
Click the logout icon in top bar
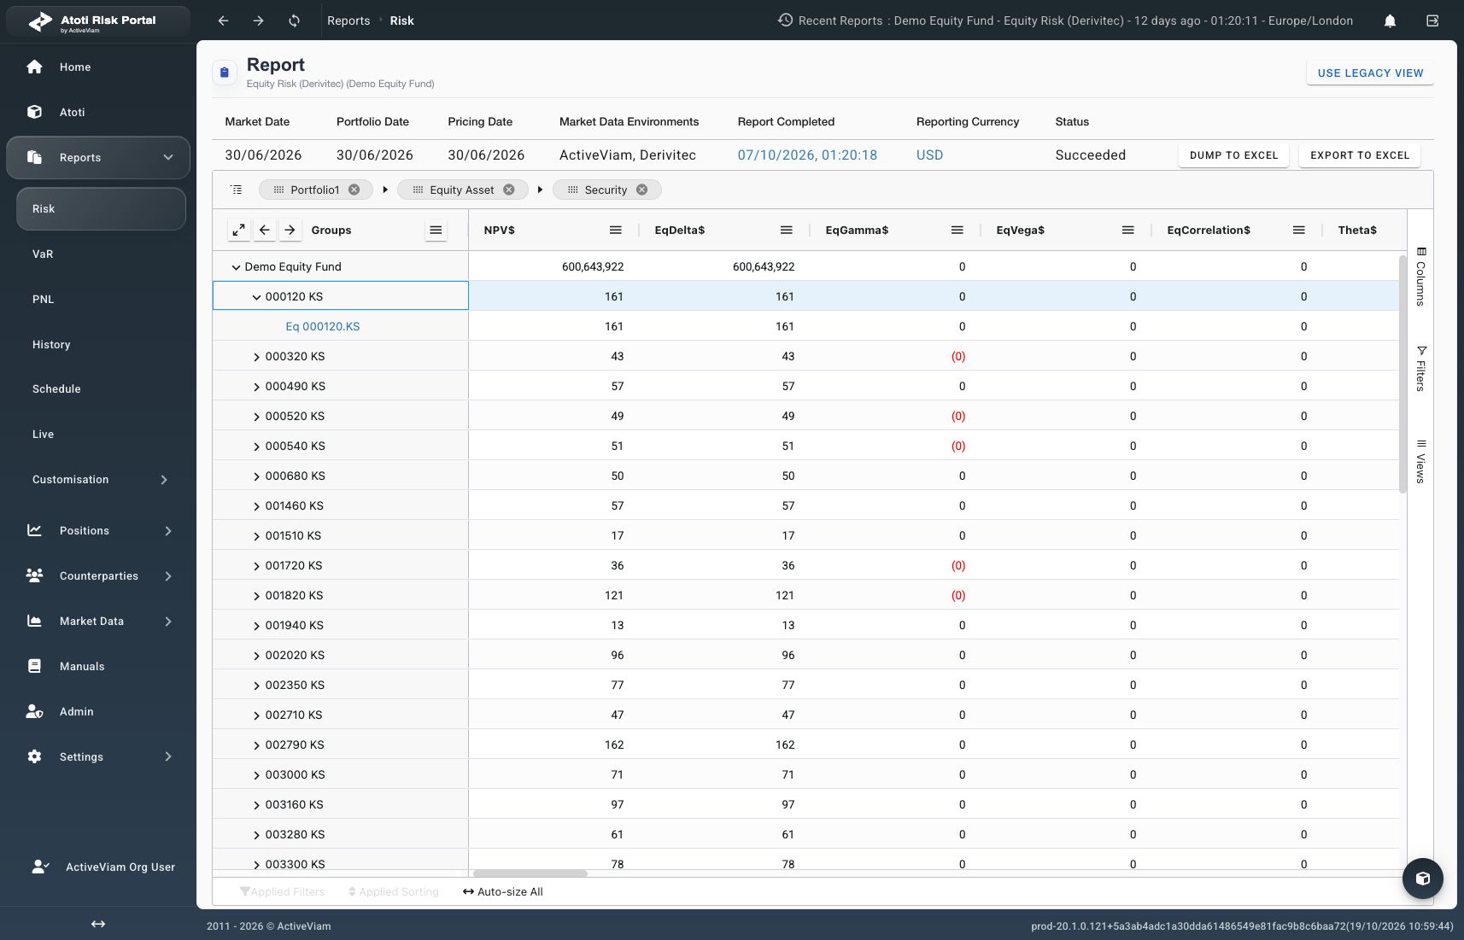[1432, 20]
